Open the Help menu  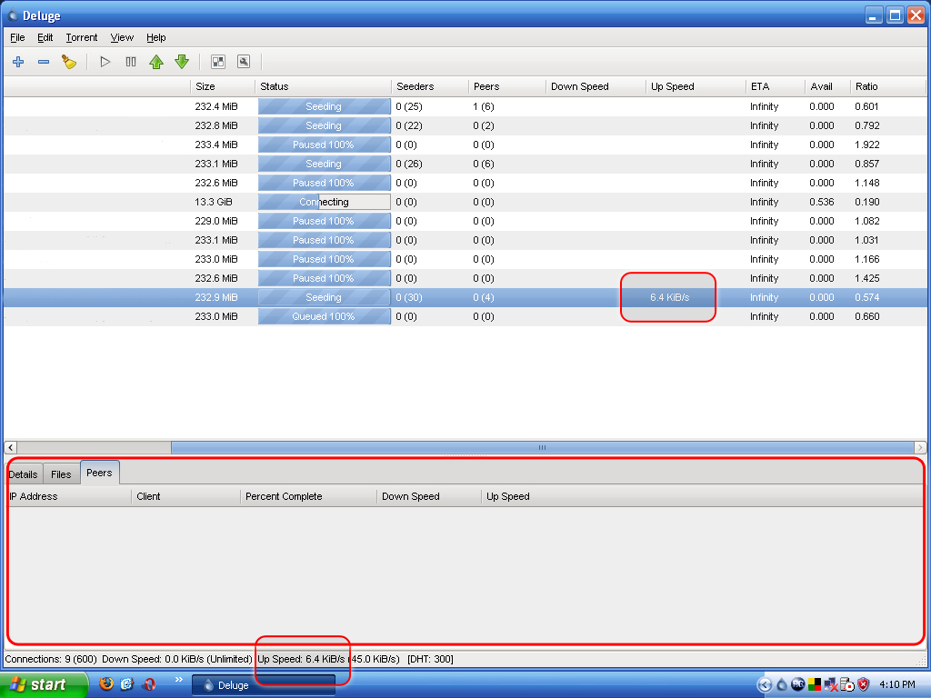(156, 37)
